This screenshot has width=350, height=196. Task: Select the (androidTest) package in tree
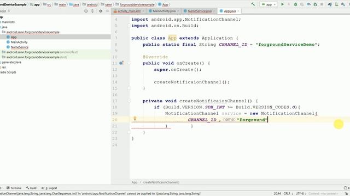(42, 52)
